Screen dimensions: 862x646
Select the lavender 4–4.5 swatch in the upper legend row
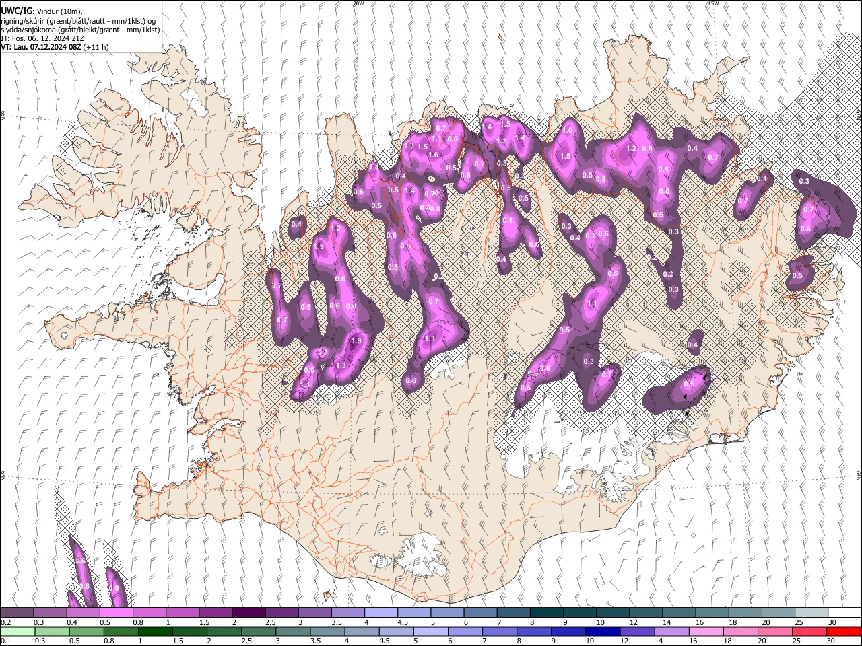click(x=380, y=613)
